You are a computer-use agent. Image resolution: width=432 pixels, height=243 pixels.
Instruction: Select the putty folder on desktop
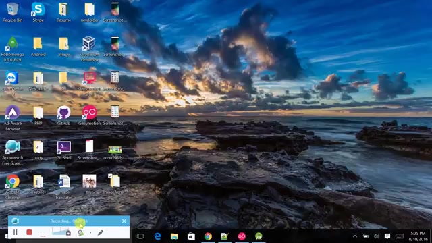pos(38,150)
